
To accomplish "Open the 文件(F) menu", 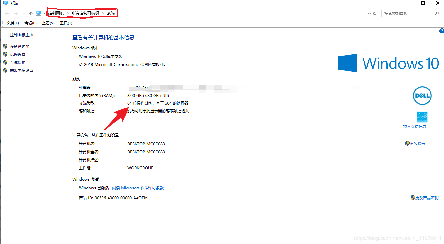I will point(13,23).
